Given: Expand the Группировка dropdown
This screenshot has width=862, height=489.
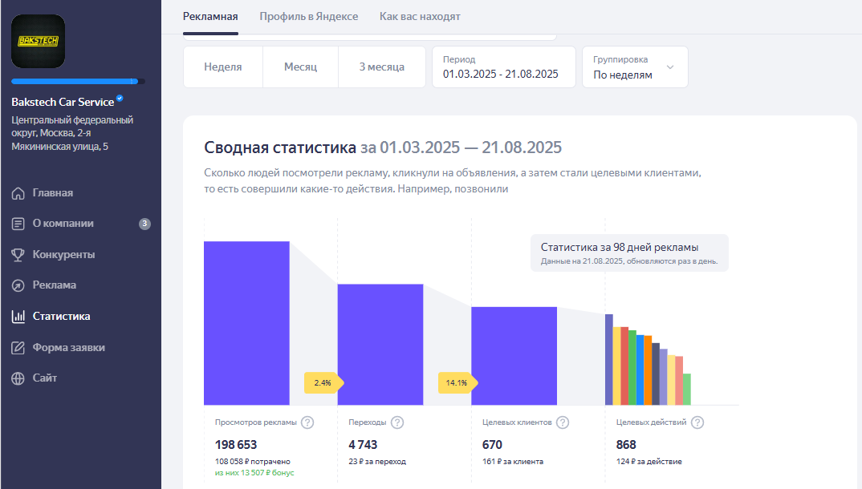Looking at the screenshot, I should click(x=635, y=67).
